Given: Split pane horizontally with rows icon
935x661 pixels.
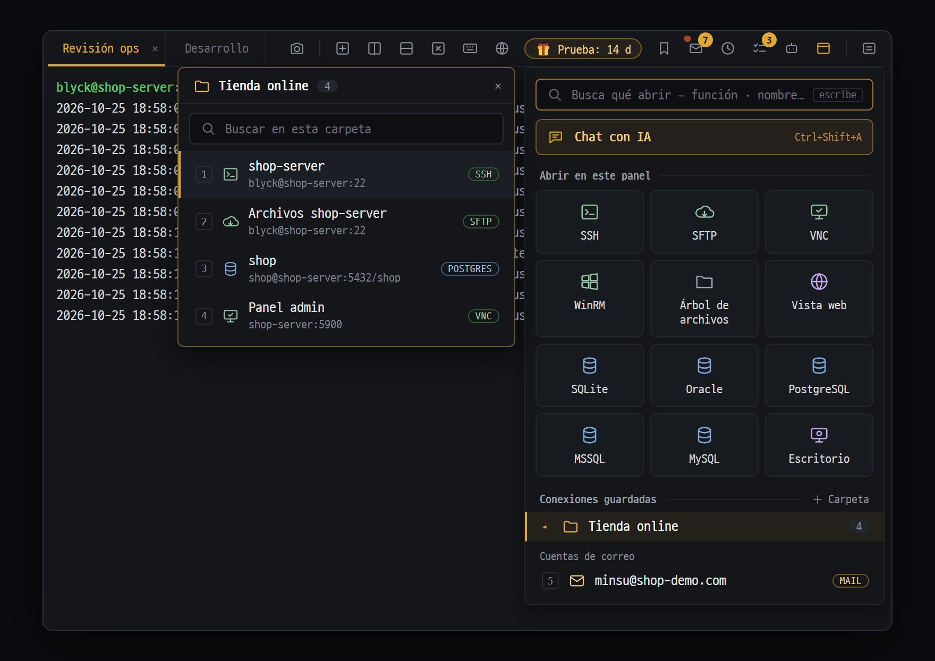Looking at the screenshot, I should point(406,49).
